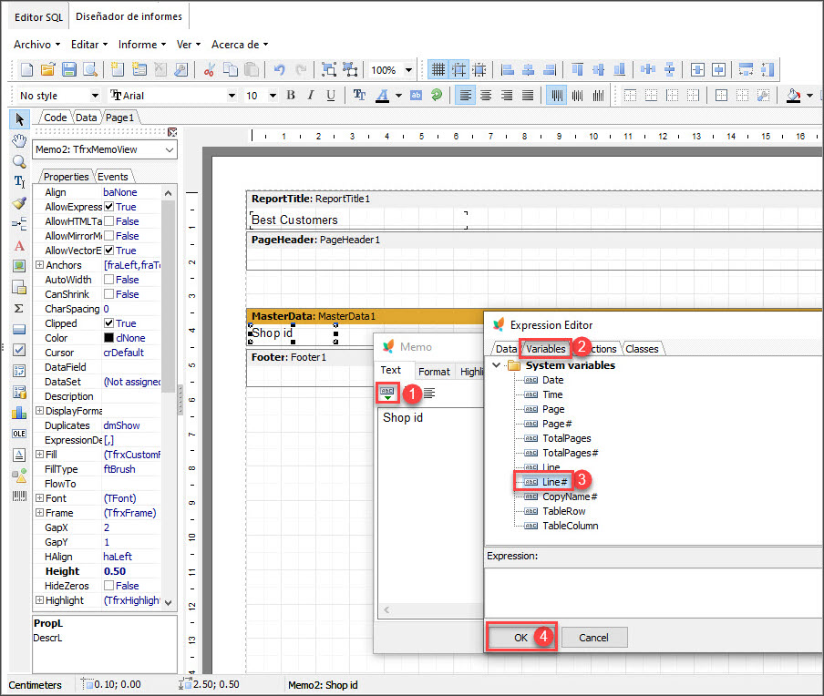The width and height of the screenshot is (824, 696).
Task: Click the Justify text icon
Action: click(x=528, y=95)
